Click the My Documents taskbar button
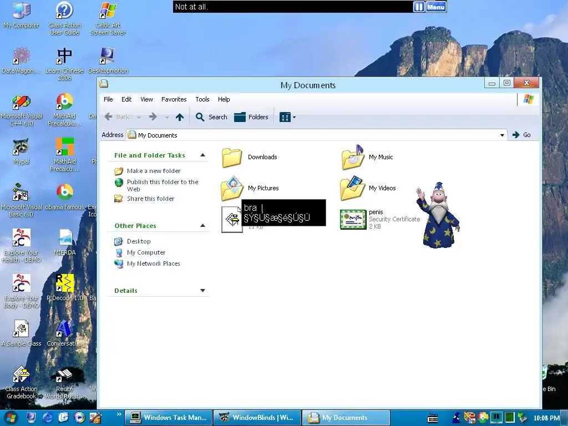The image size is (568, 426). click(x=346, y=418)
